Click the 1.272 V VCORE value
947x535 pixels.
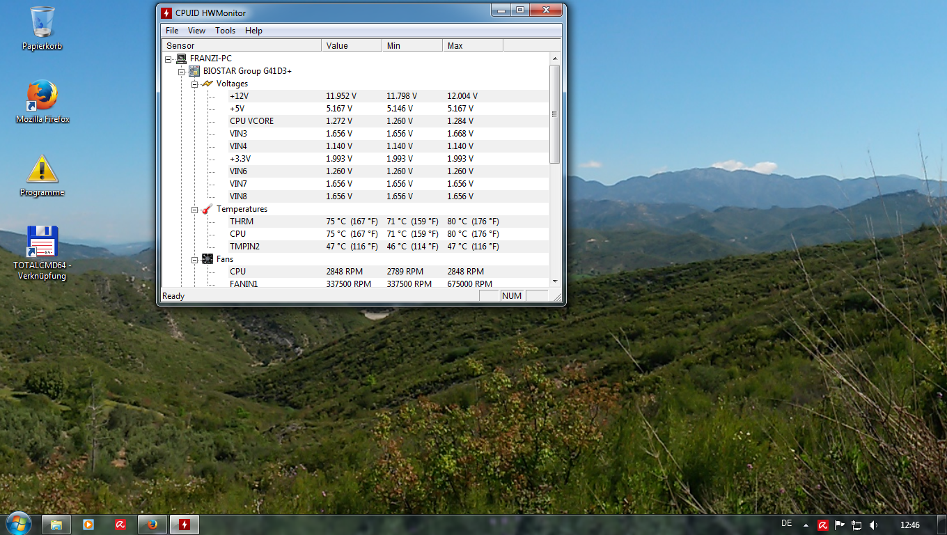point(339,121)
